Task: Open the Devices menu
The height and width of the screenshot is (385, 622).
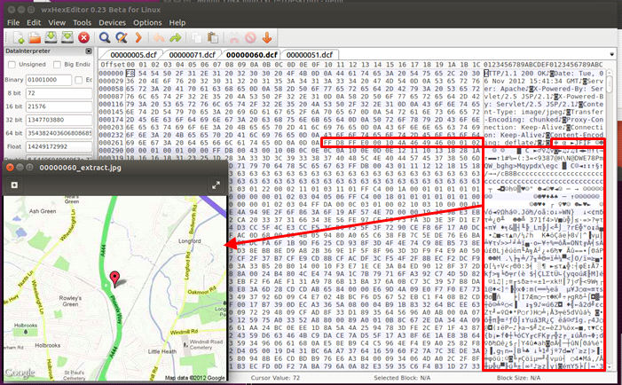Action: [x=112, y=20]
